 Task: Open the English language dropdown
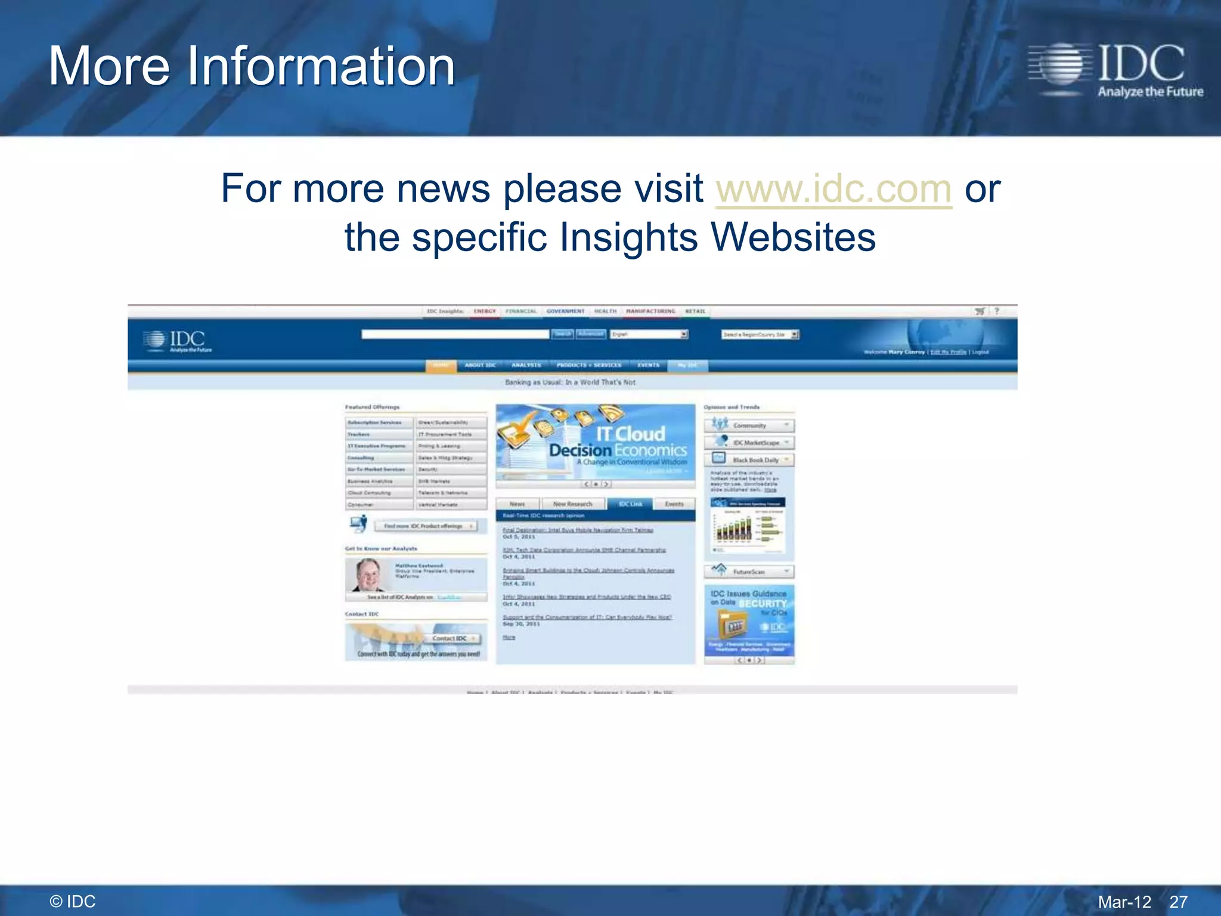pos(649,335)
